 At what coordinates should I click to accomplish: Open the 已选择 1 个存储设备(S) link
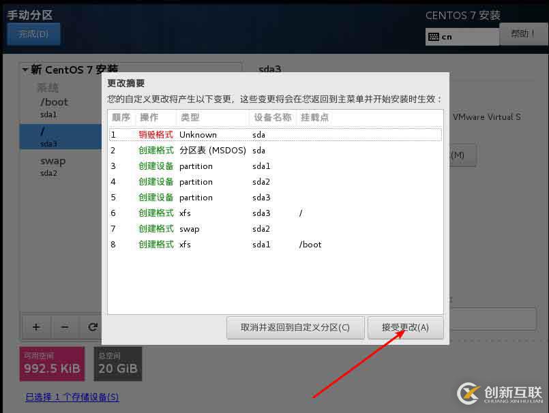[x=72, y=396]
